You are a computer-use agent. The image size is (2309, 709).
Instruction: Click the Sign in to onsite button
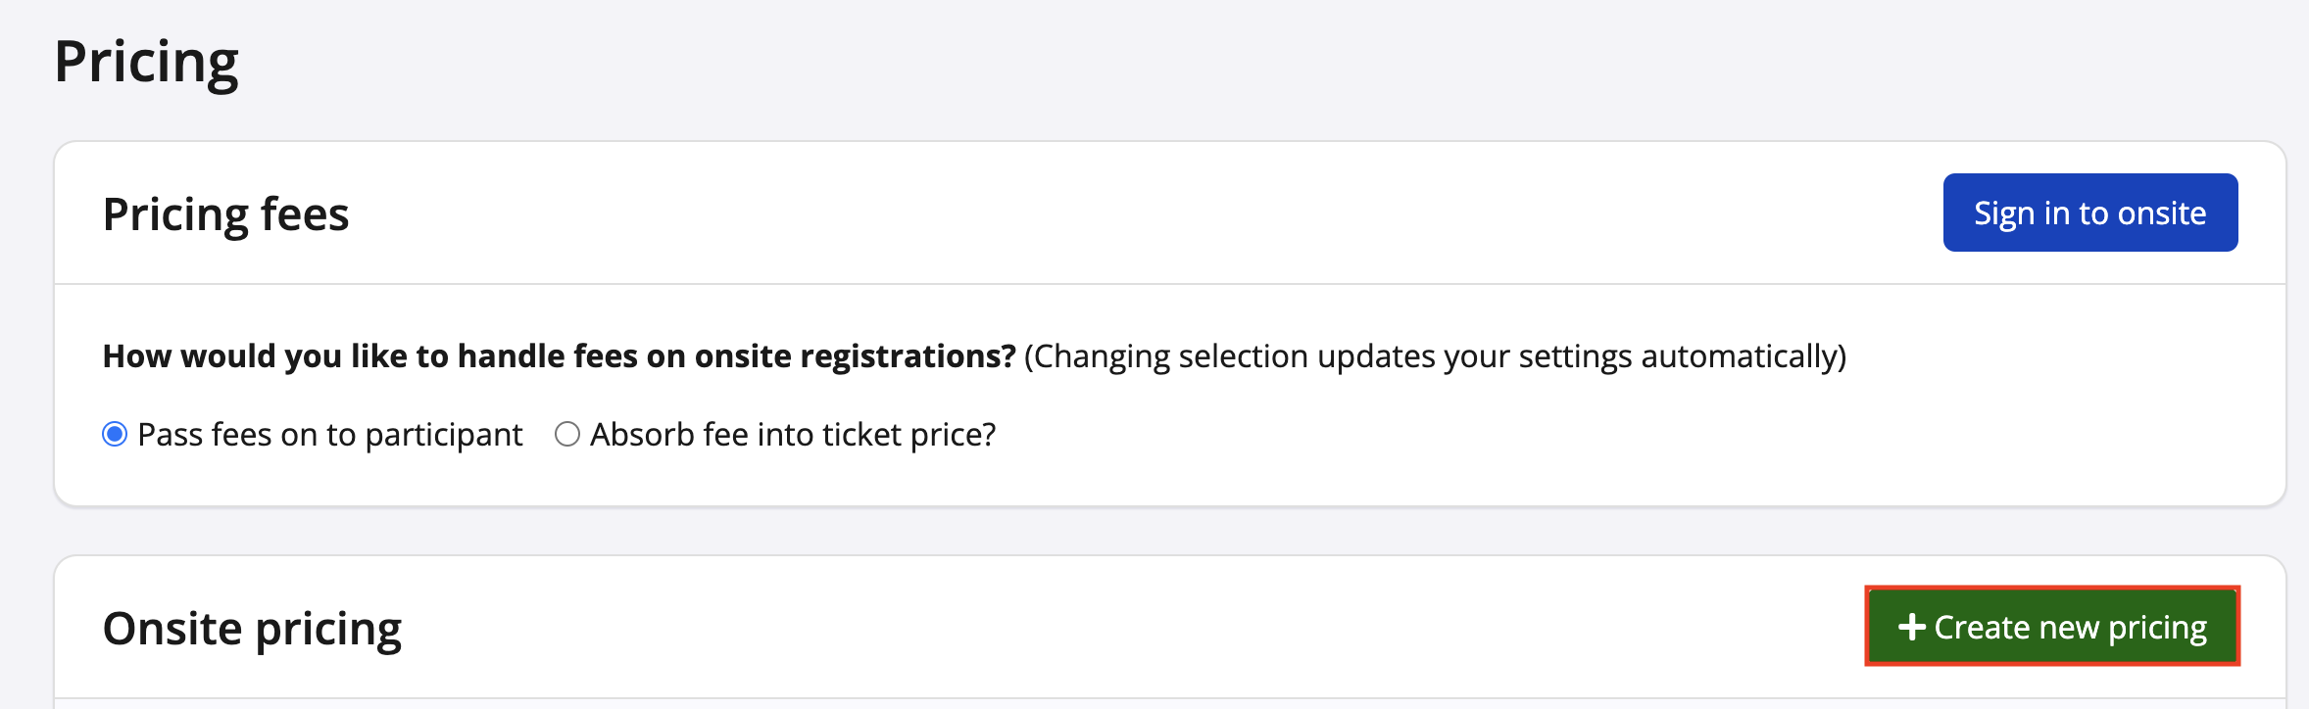click(x=2089, y=213)
